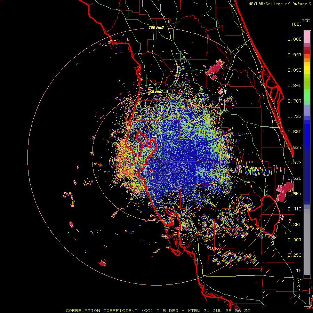Image resolution: width=313 pixels, height=313 pixels.
Task: Select the 0.733 legend value
Action: (x=295, y=117)
